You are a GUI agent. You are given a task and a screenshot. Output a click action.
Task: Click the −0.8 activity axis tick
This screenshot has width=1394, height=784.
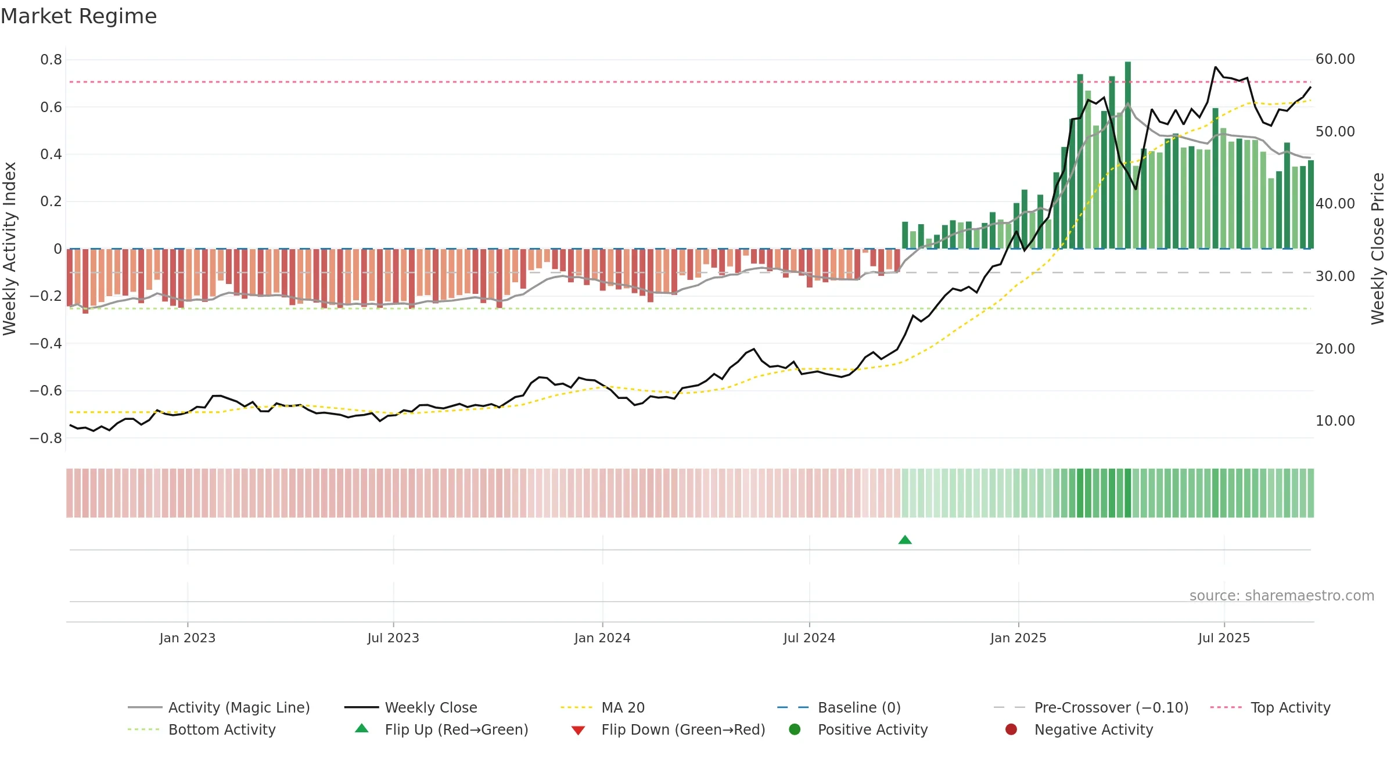(46, 438)
